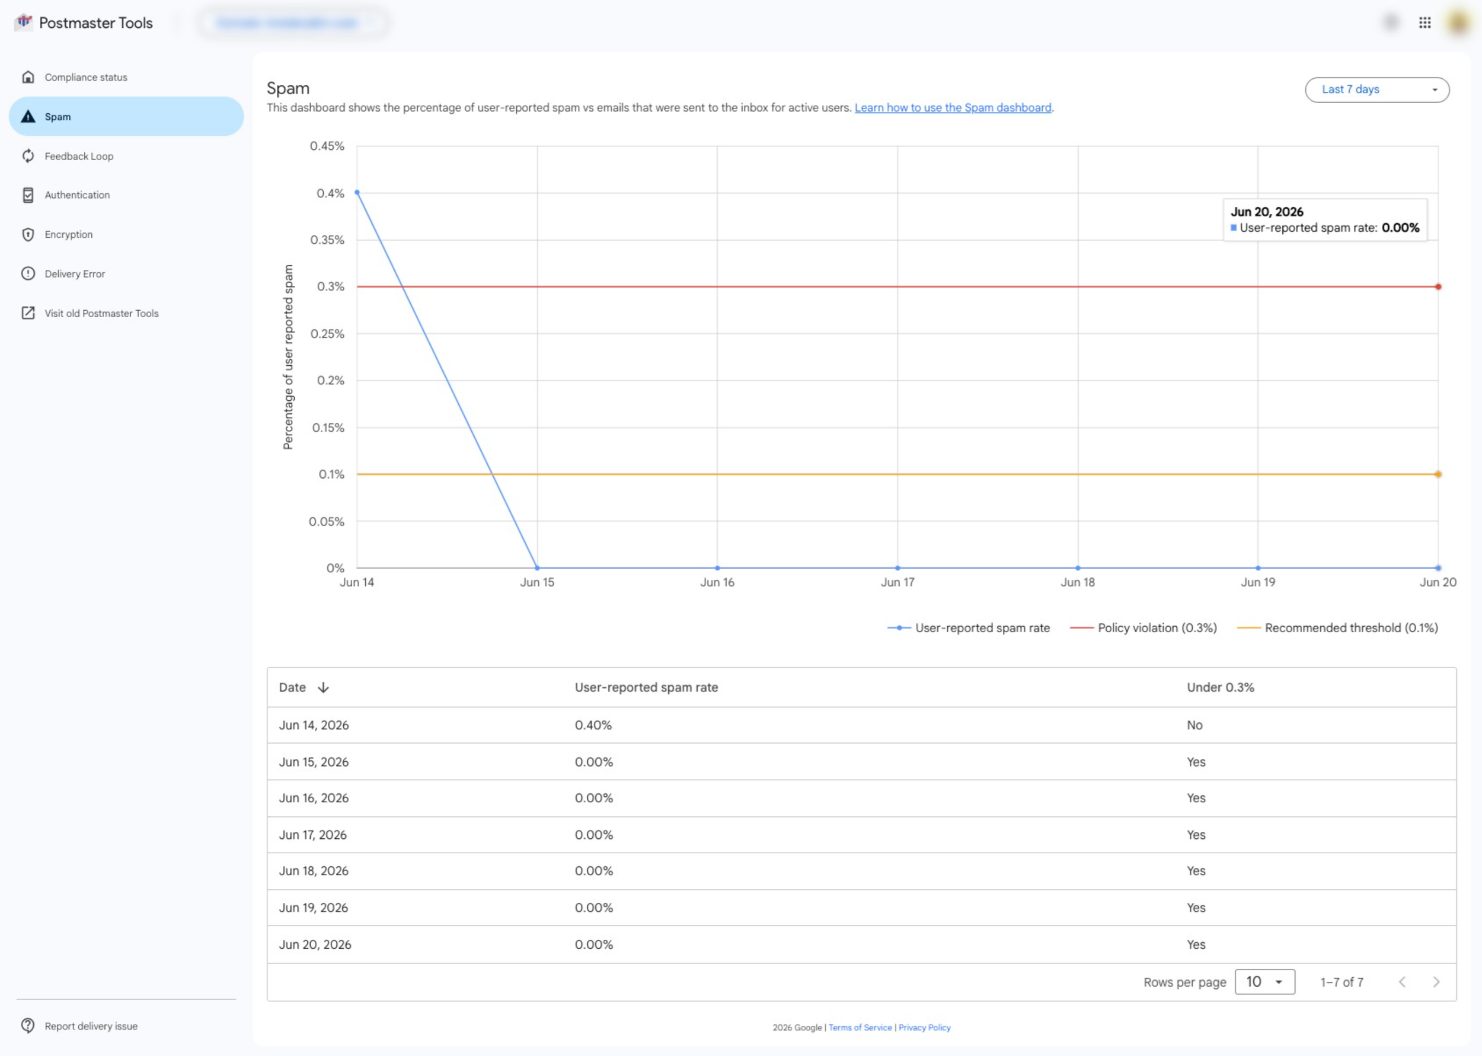Click the Jun 18 data point on chart
The height and width of the screenshot is (1056, 1482).
(1078, 567)
